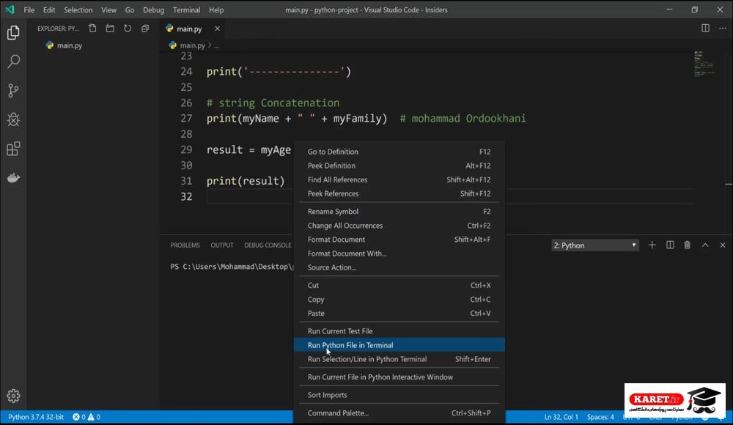
Task: Choose Run Selection/Line in Python Terminal
Action: (399, 359)
